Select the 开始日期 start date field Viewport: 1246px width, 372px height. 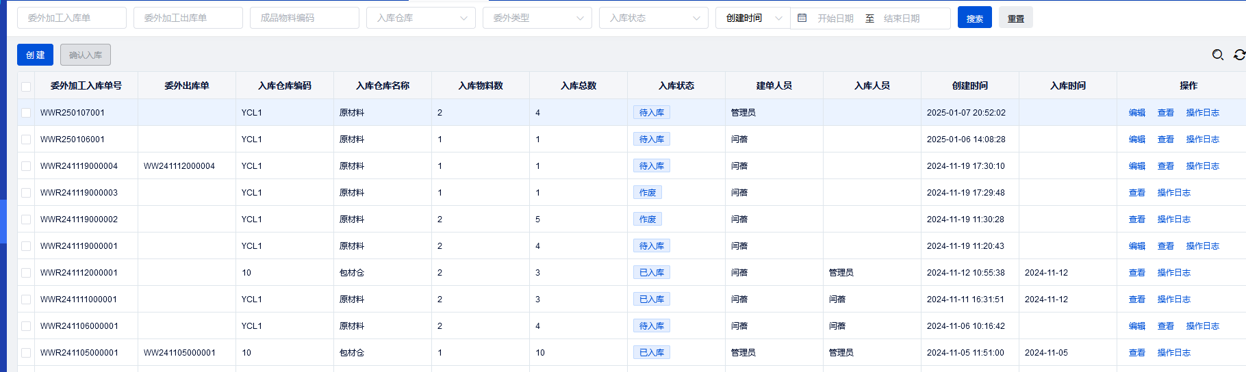(x=835, y=18)
